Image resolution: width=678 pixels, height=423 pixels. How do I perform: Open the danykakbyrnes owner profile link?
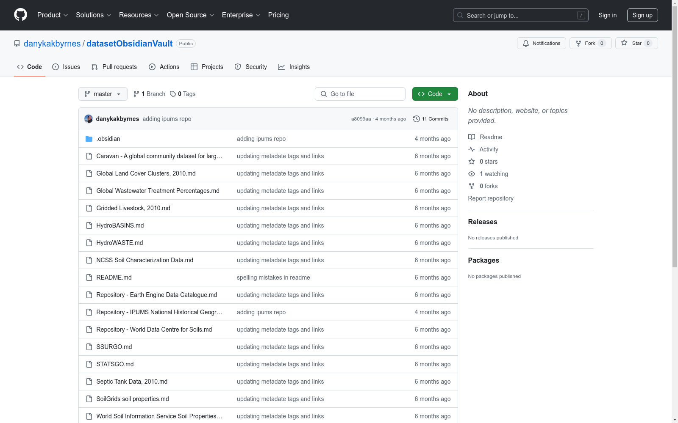coord(52,44)
